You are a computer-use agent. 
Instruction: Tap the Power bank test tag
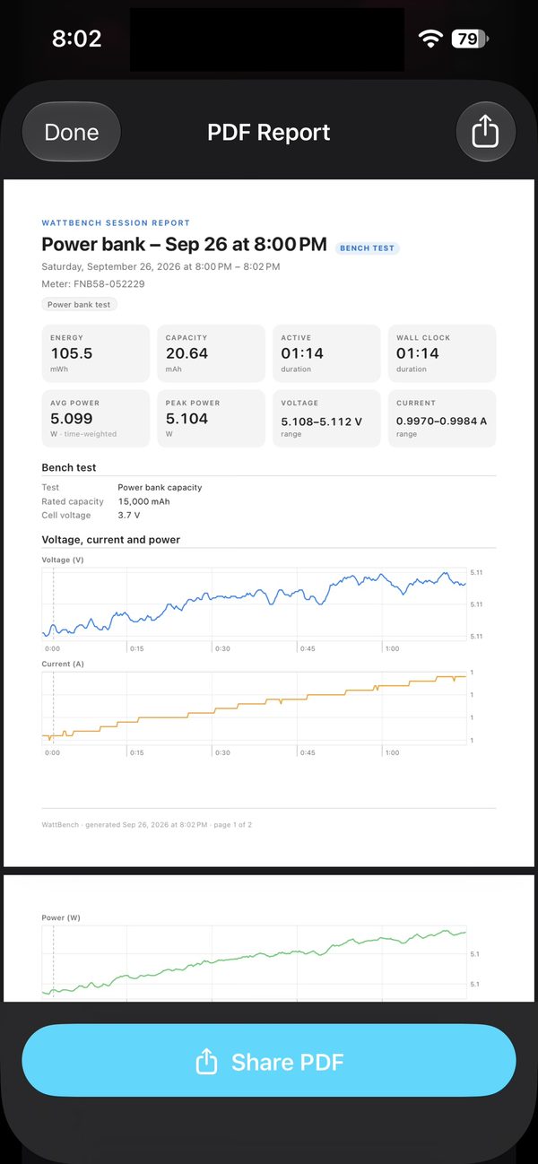[79, 305]
